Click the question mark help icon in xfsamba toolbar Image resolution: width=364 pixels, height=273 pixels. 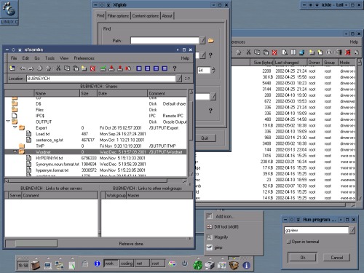(x=175, y=68)
